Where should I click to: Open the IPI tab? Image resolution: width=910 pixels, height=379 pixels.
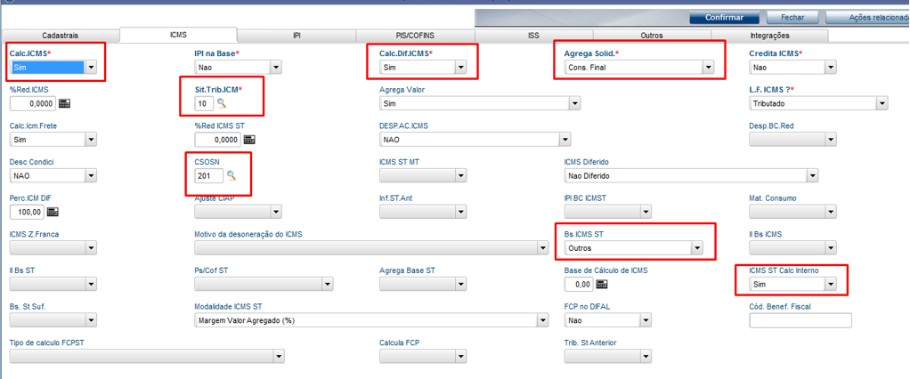pyautogui.click(x=297, y=36)
